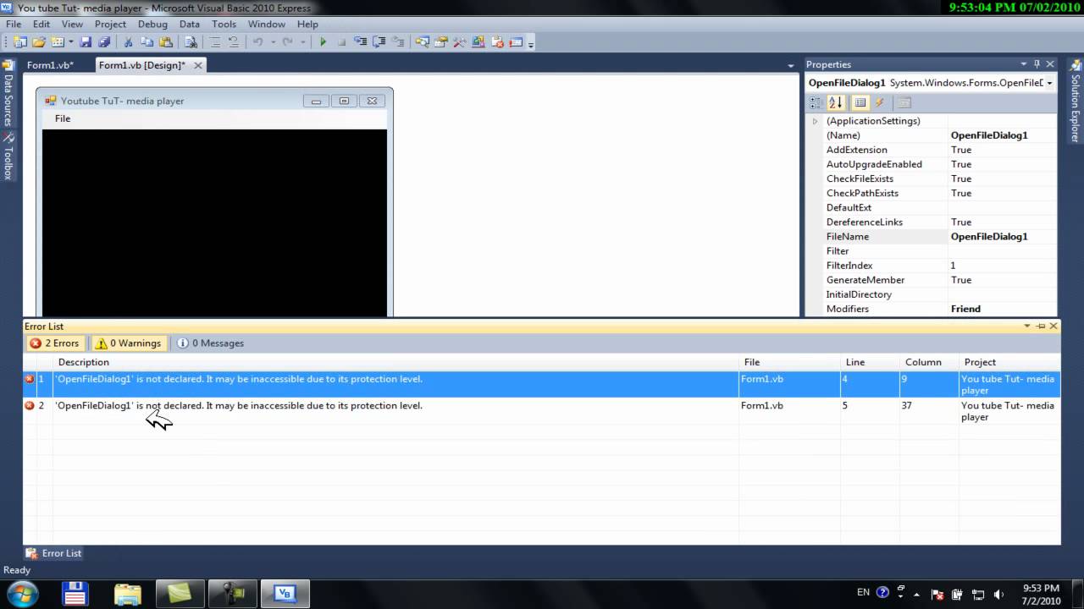1084x609 pixels.
Task: Open the Add New Item dropdown arrow
Action: (x=71, y=42)
